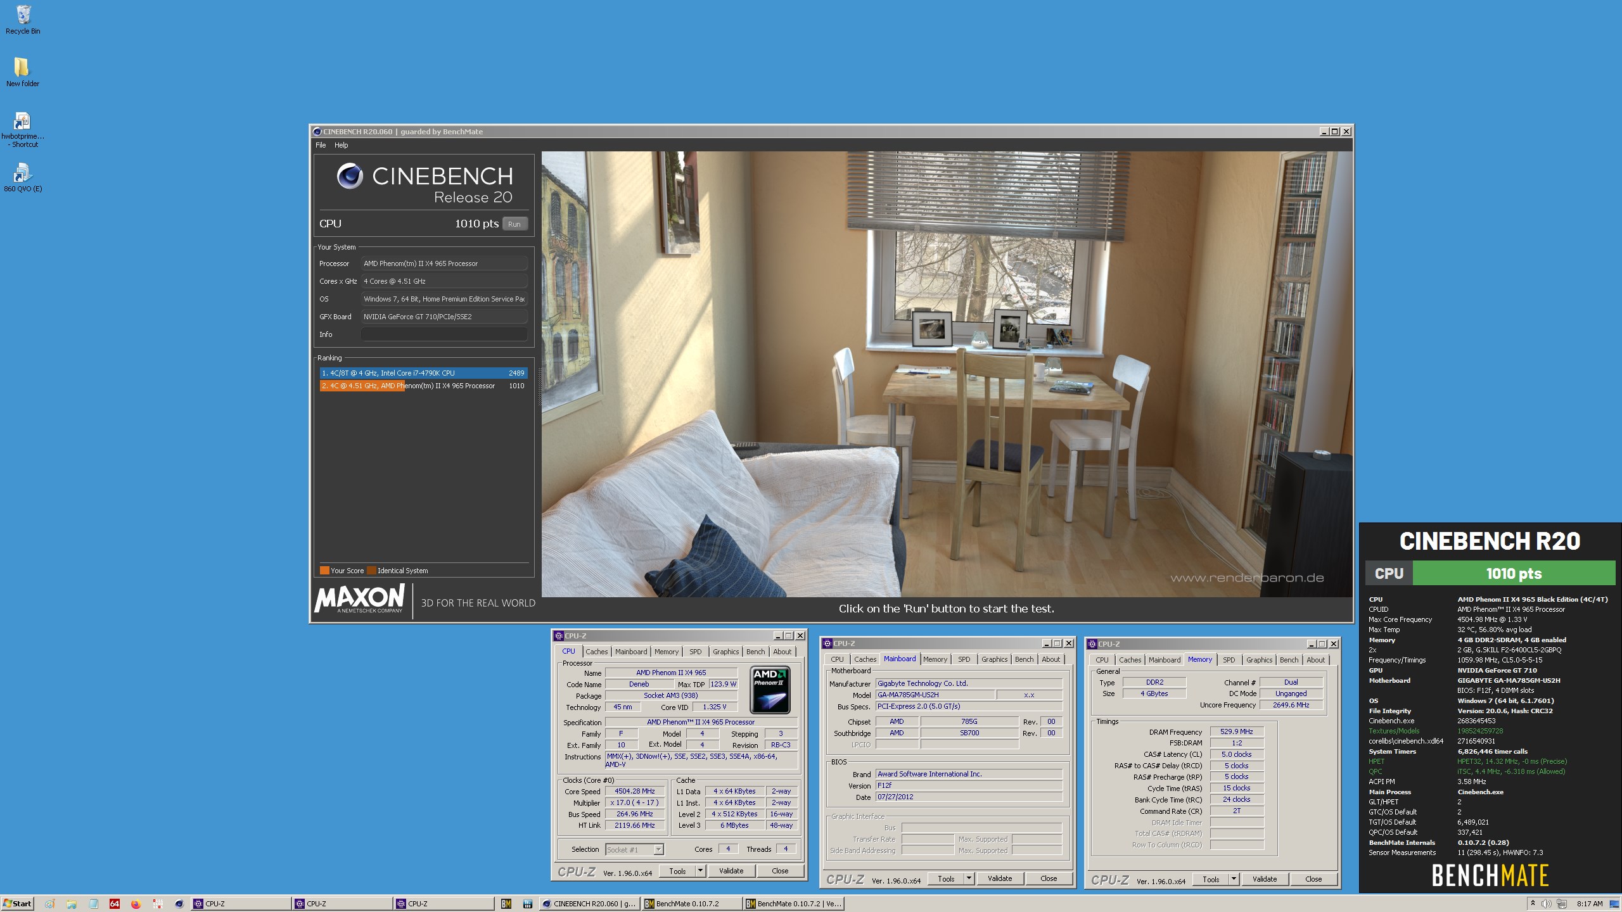This screenshot has width=1622, height=912.
Task: Launch Paint from the quick launch bar
Action: tap(50, 904)
